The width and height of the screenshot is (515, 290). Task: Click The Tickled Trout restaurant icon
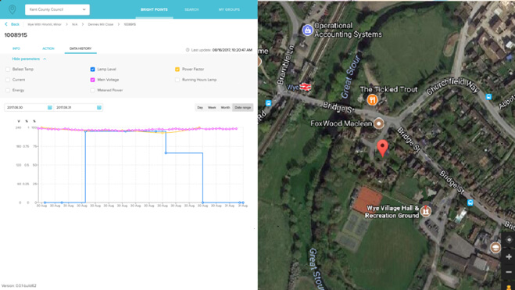pos(372,99)
